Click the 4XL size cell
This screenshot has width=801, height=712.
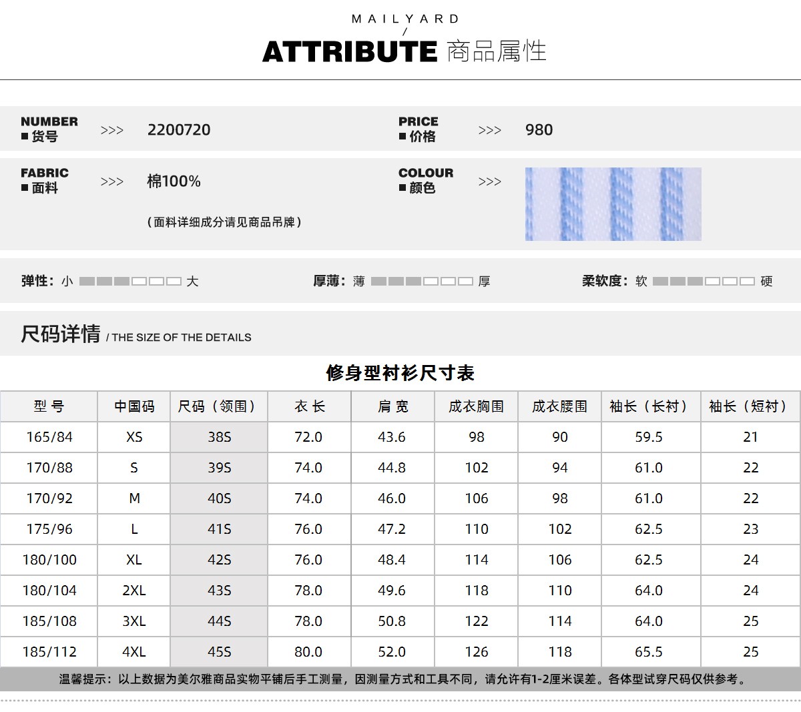pyautogui.click(x=134, y=652)
